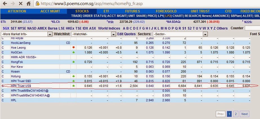Click the green up arrow for HoGCen
Screen dimensions: 260x119
click(74, 52)
